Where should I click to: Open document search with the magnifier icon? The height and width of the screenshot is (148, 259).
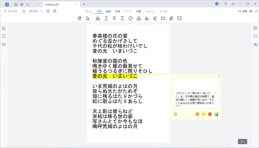click(255, 36)
